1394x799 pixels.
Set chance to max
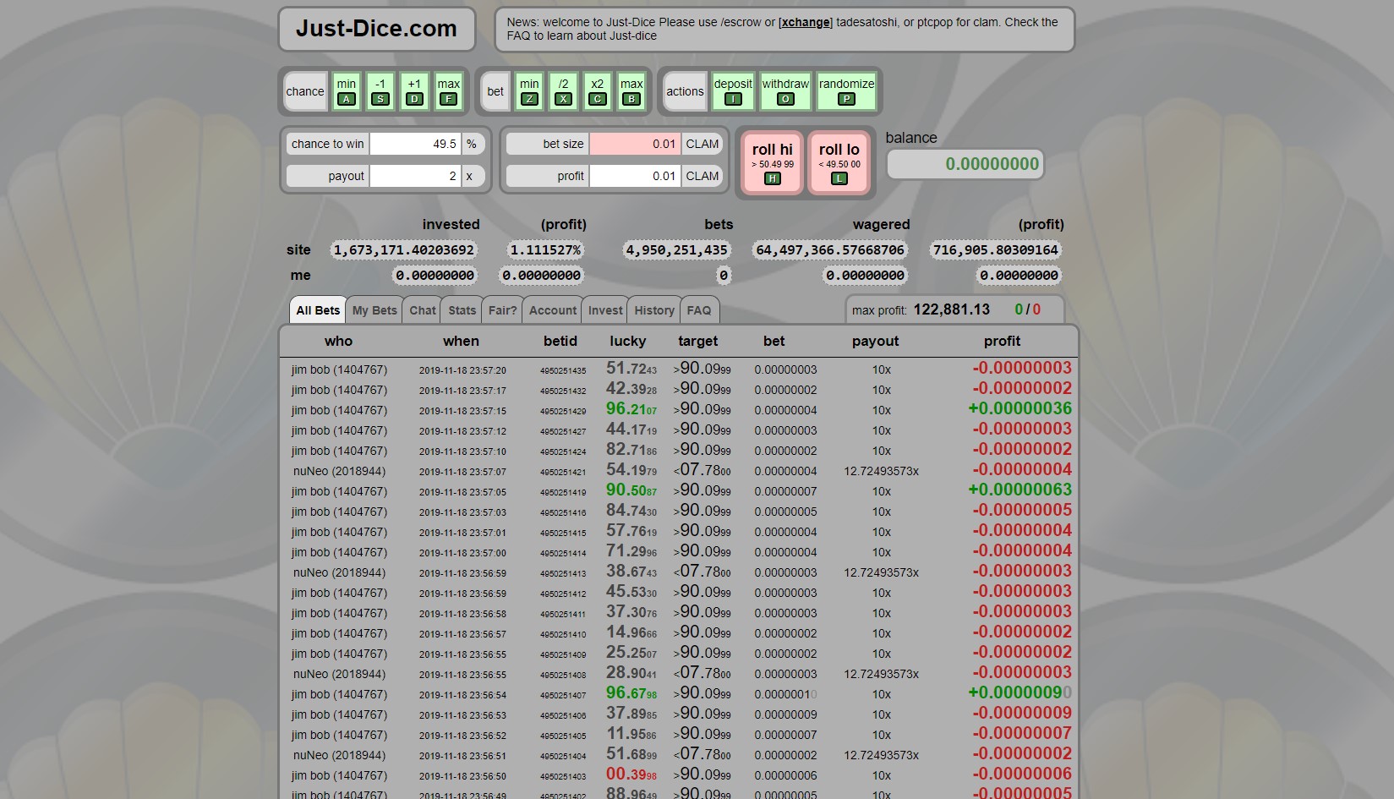coord(449,91)
